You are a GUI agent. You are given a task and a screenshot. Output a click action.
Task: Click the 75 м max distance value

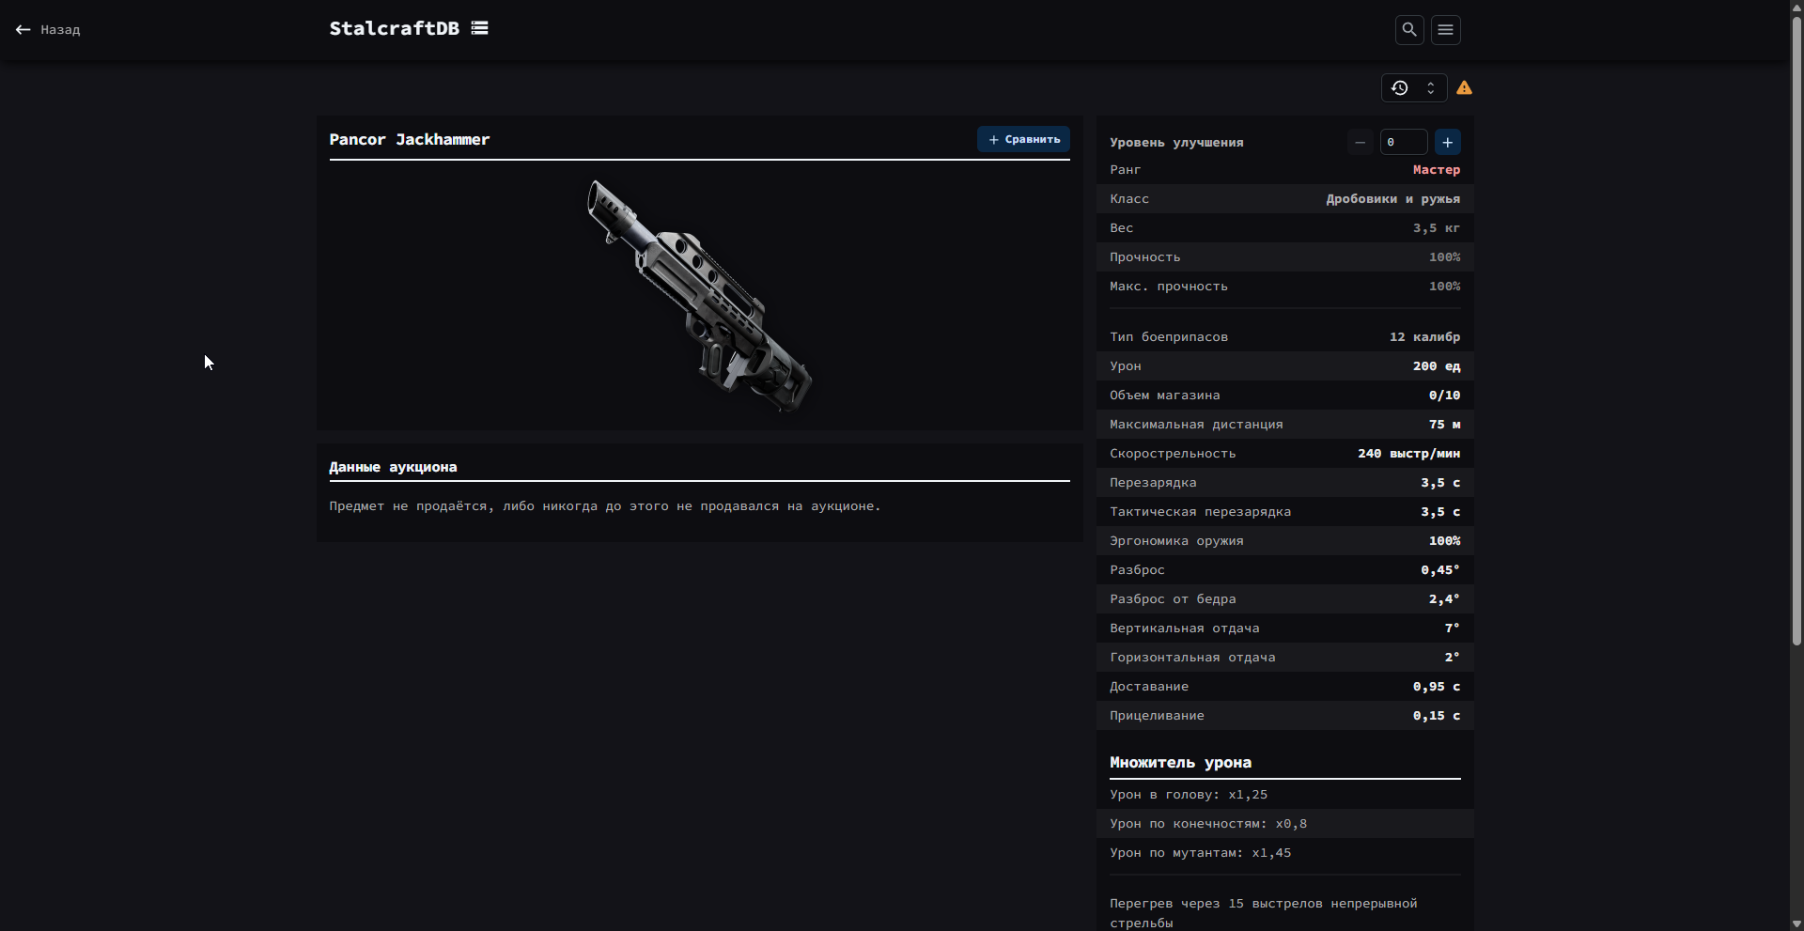coord(1444,425)
